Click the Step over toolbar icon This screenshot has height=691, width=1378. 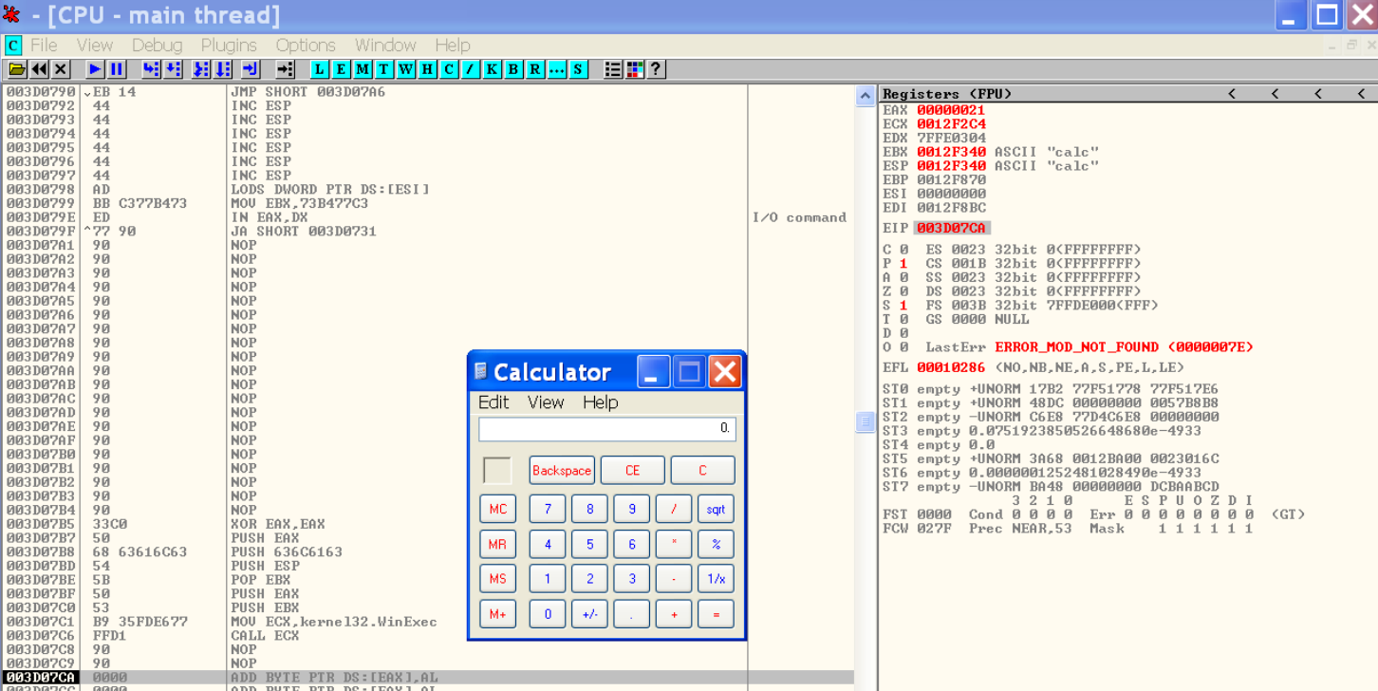pos(173,69)
